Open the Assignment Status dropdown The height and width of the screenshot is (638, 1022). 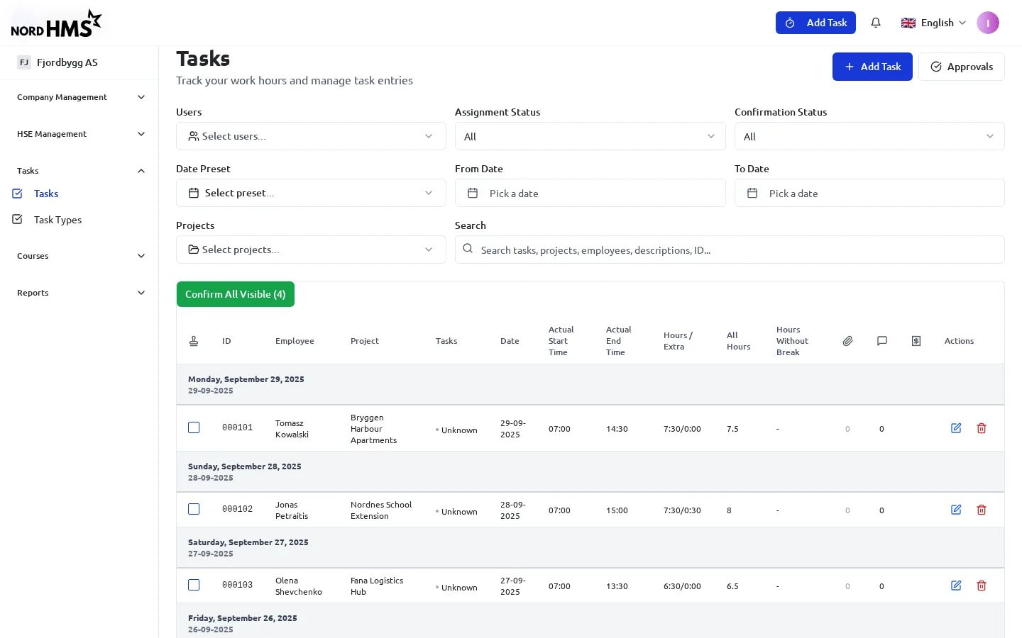pyautogui.click(x=590, y=136)
